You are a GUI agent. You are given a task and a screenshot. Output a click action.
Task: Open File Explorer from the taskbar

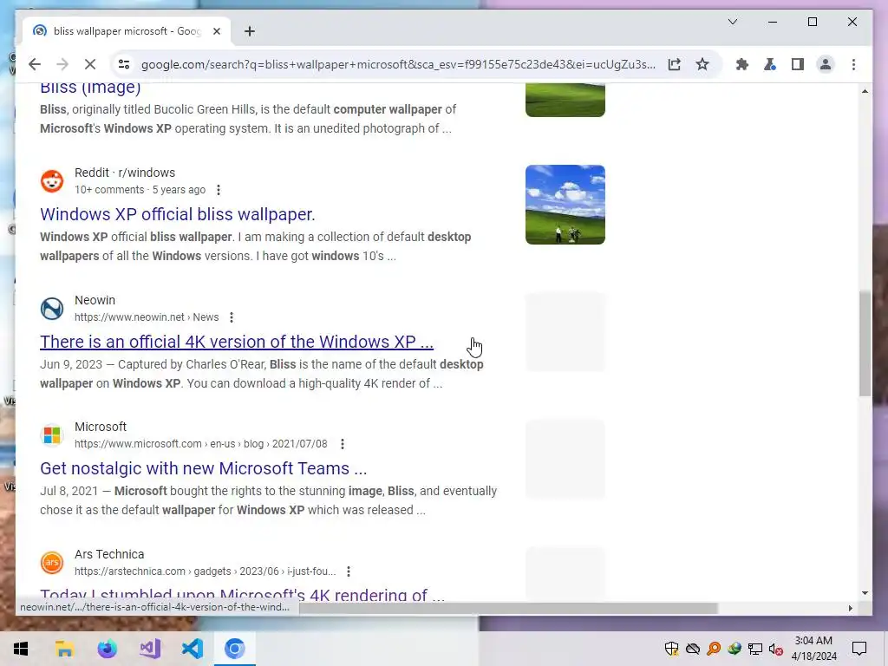click(x=64, y=649)
